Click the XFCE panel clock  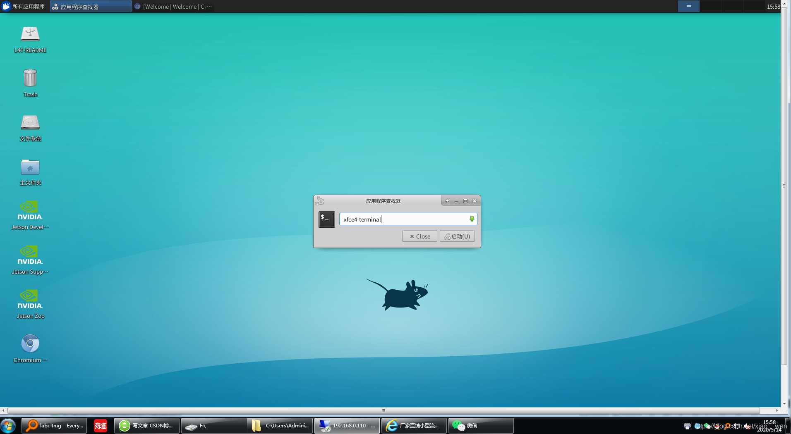[773, 7]
